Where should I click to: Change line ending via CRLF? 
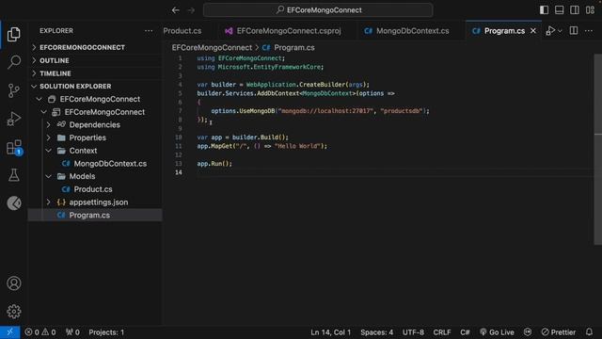[x=442, y=332]
